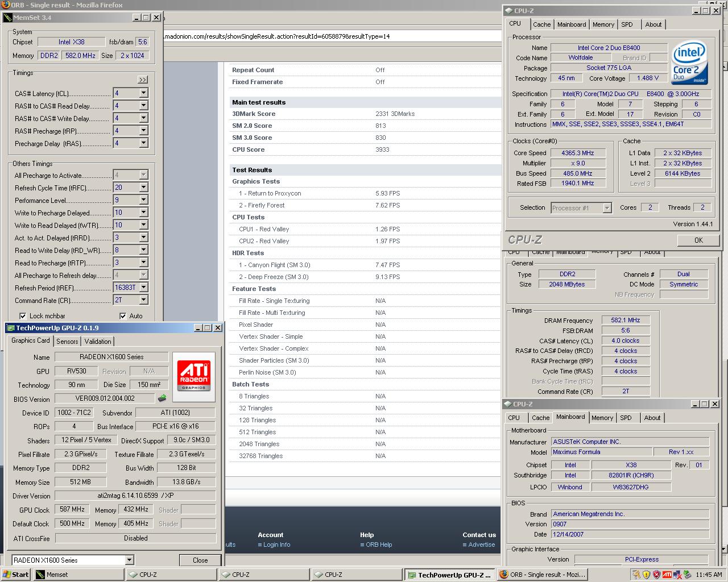Open the Precharge Delay (tRAS) dropdown
Viewport: 728px width, 582px height.
click(143, 143)
